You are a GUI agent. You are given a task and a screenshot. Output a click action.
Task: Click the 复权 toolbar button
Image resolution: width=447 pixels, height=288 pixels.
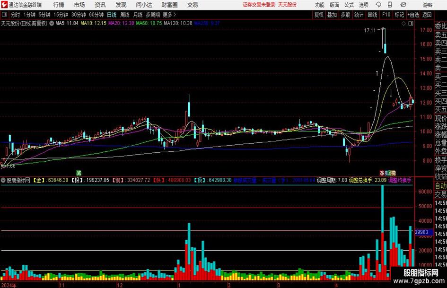tap(319, 15)
